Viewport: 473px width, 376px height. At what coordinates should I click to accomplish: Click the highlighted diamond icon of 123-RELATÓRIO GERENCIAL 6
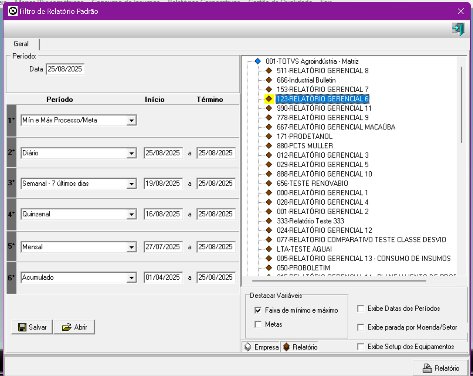(269, 99)
